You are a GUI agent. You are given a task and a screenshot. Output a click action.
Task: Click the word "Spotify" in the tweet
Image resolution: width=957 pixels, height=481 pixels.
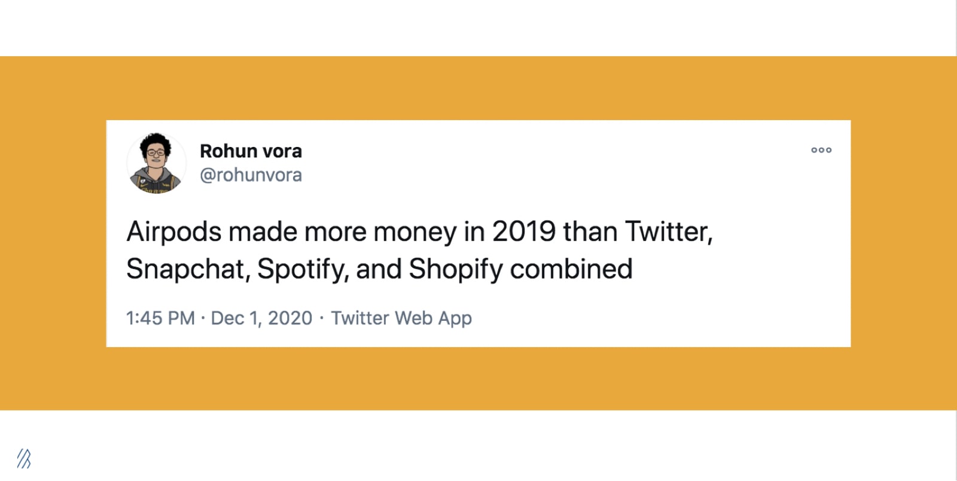coord(303,269)
